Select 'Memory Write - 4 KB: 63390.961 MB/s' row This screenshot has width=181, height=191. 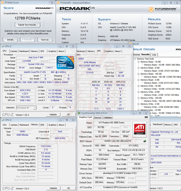[161, 107]
